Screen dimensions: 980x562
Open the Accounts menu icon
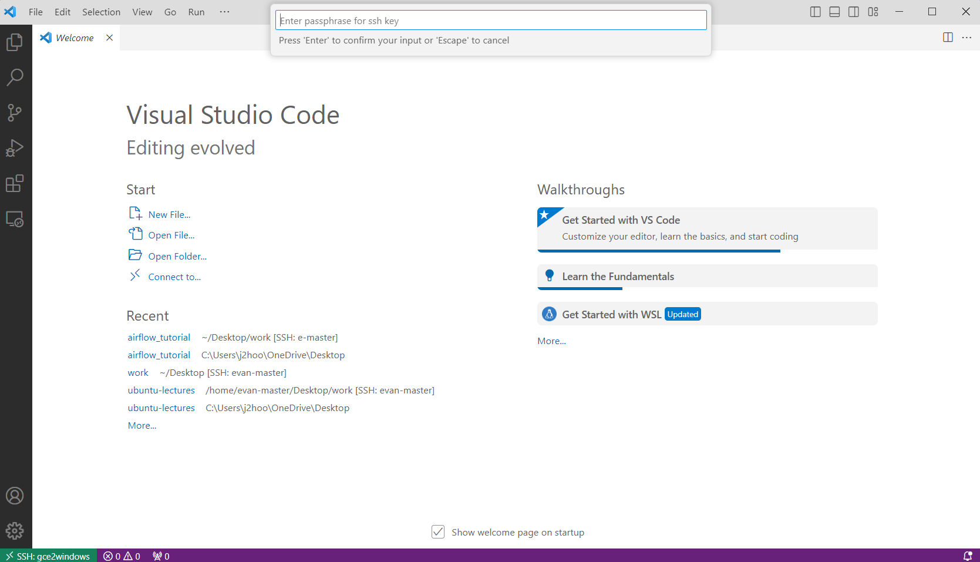coord(15,496)
